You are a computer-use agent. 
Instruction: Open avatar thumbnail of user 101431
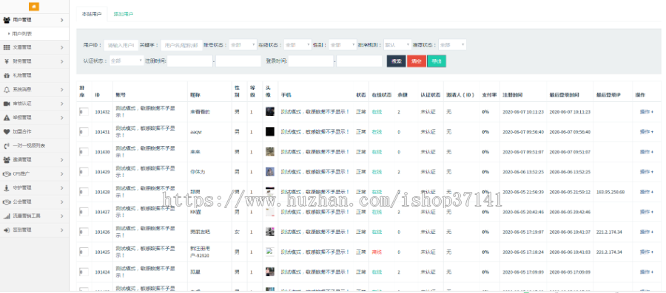(x=269, y=131)
